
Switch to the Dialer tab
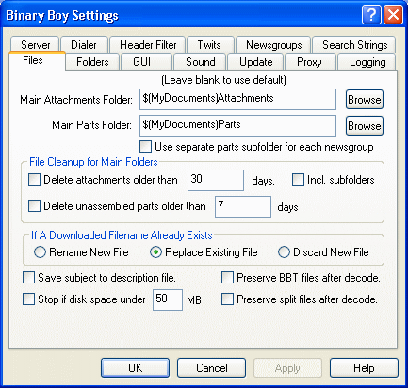click(x=84, y=45)
